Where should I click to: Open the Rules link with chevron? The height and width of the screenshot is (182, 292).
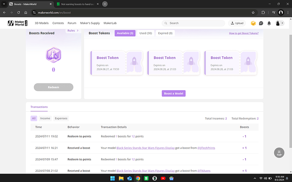click(73, 30)
